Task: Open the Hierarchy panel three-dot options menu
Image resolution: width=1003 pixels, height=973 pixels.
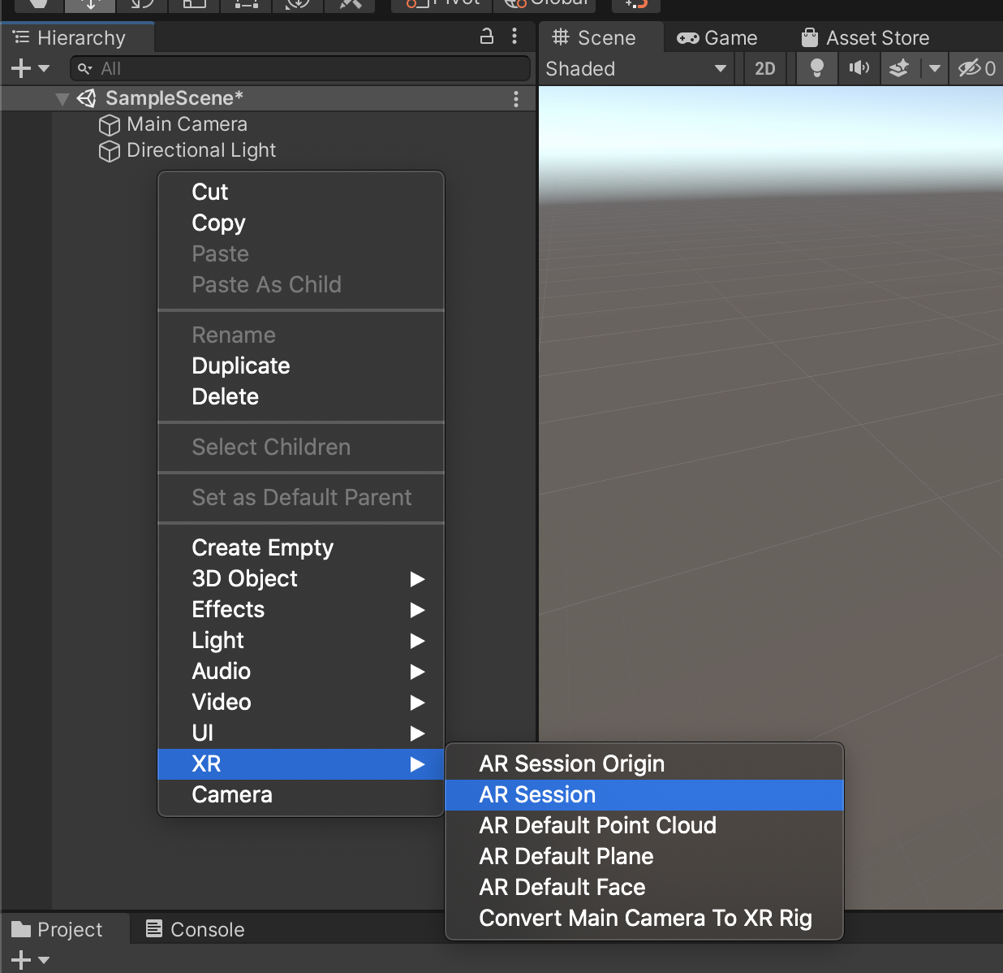Action: click(x=514, y=36)
